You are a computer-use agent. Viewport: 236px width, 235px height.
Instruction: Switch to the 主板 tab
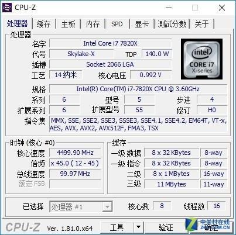pos(69,24)
